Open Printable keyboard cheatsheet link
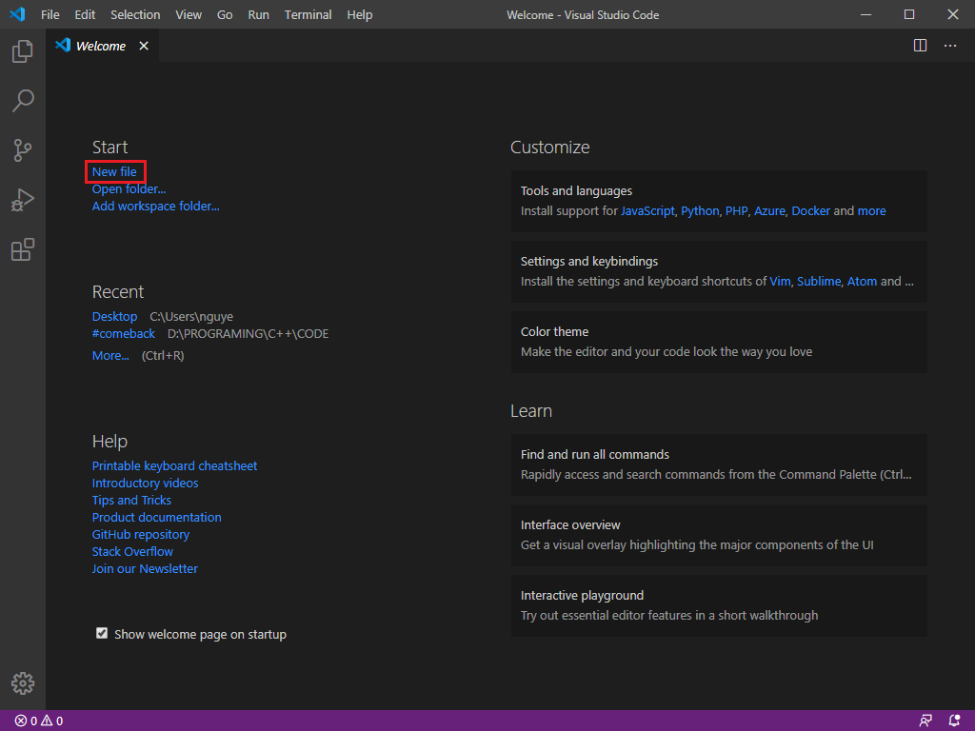This screenshot has width=975, height=731. (175, 466)
